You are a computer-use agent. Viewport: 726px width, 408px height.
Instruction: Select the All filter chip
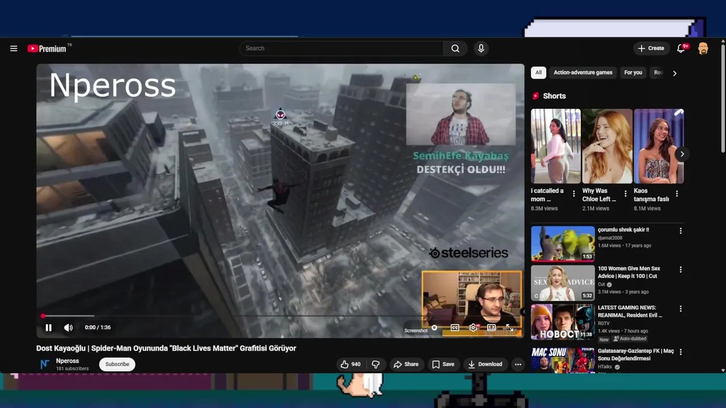click(x=538, y=73)
